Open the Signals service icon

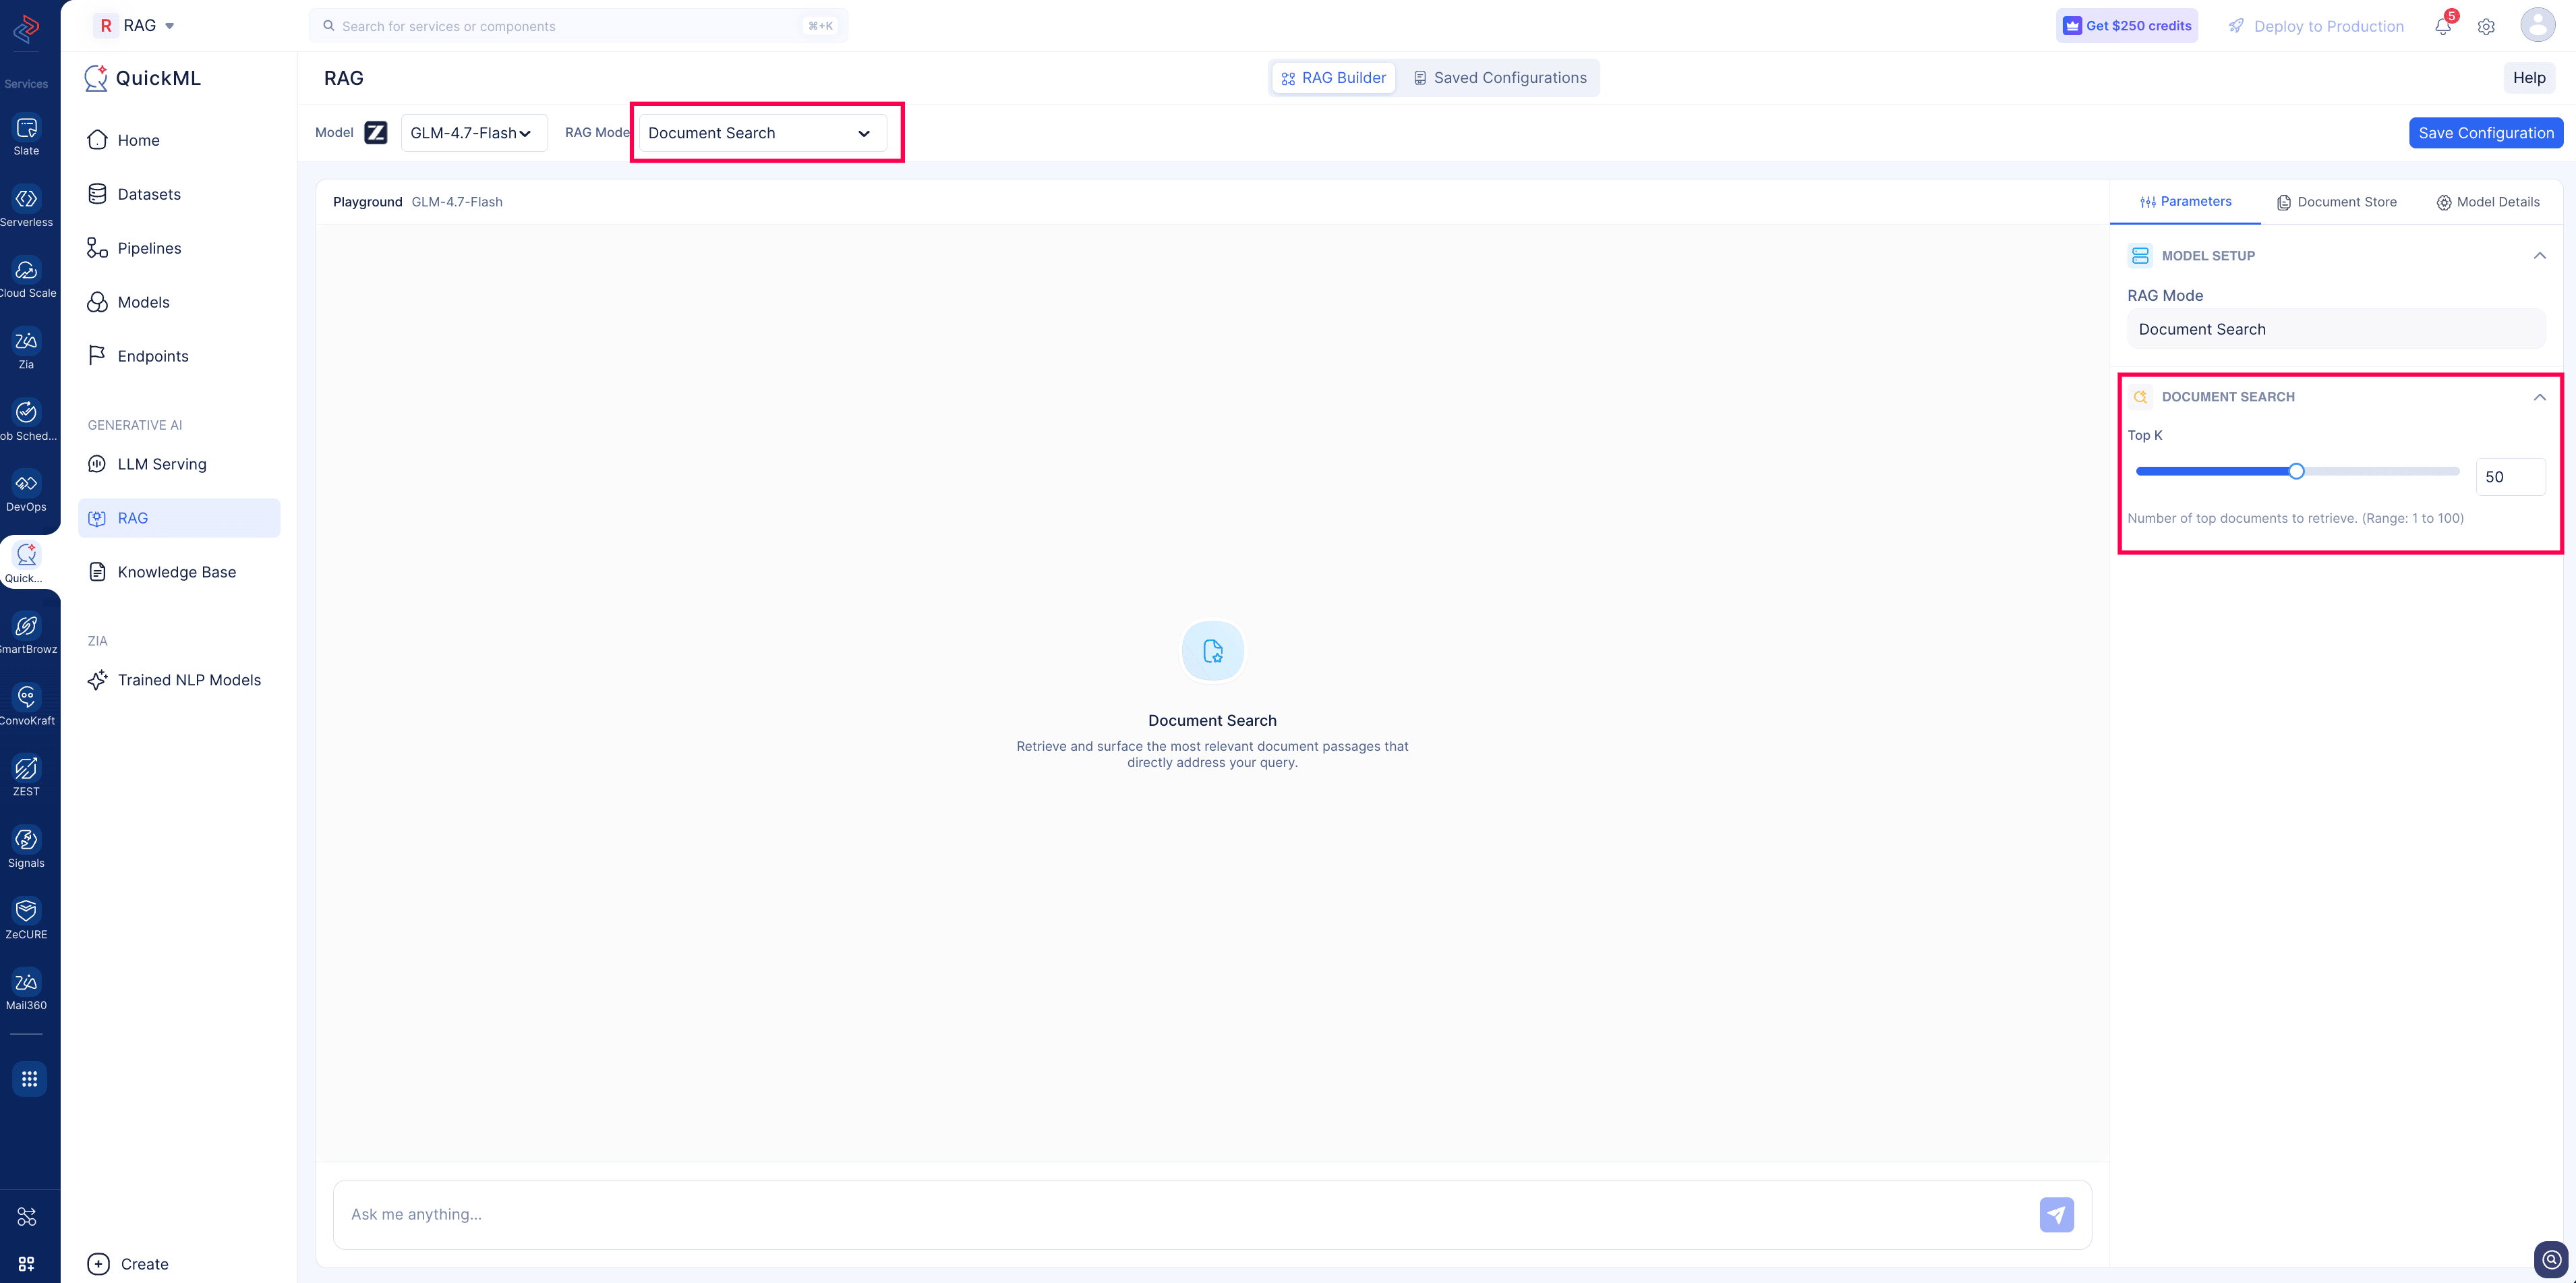click(x=27, y=840)
